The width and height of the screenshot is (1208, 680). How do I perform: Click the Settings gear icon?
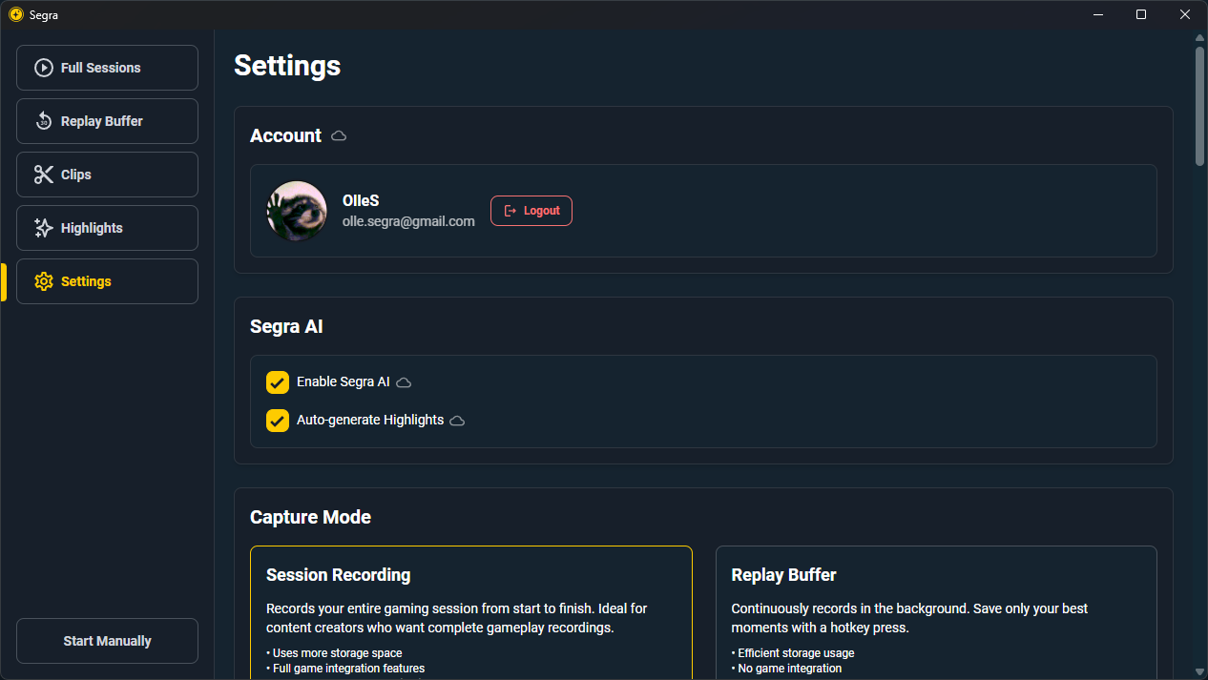pos(44,281)
